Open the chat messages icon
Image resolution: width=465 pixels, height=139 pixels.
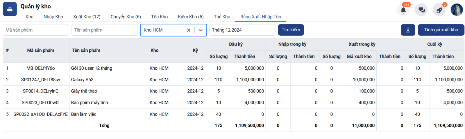[421, 10]
